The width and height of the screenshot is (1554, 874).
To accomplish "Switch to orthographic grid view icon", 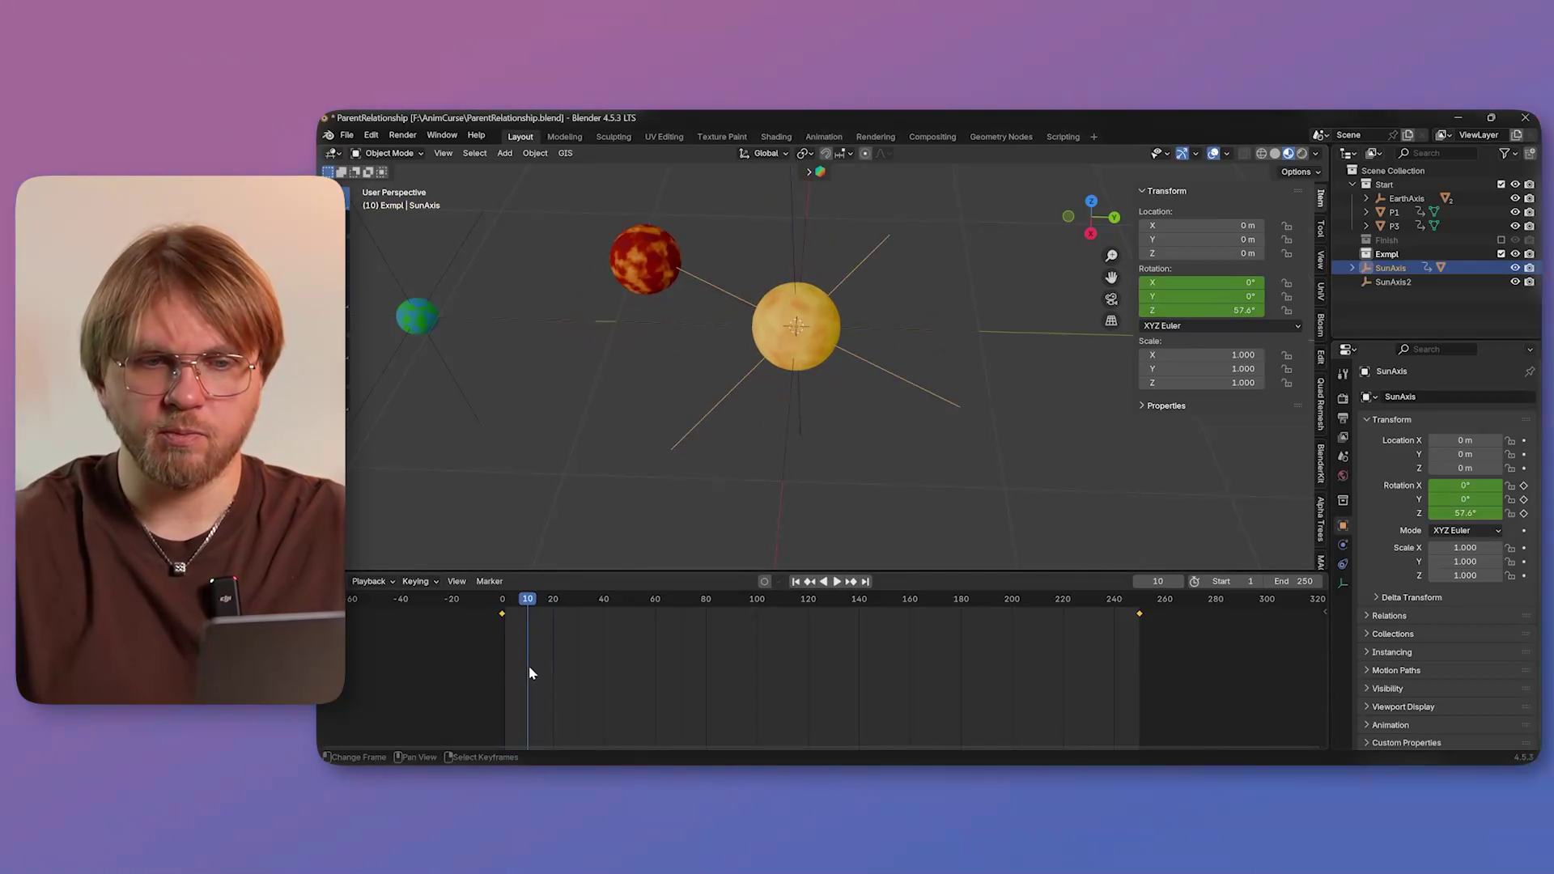I will click(x=1111, y=321).
